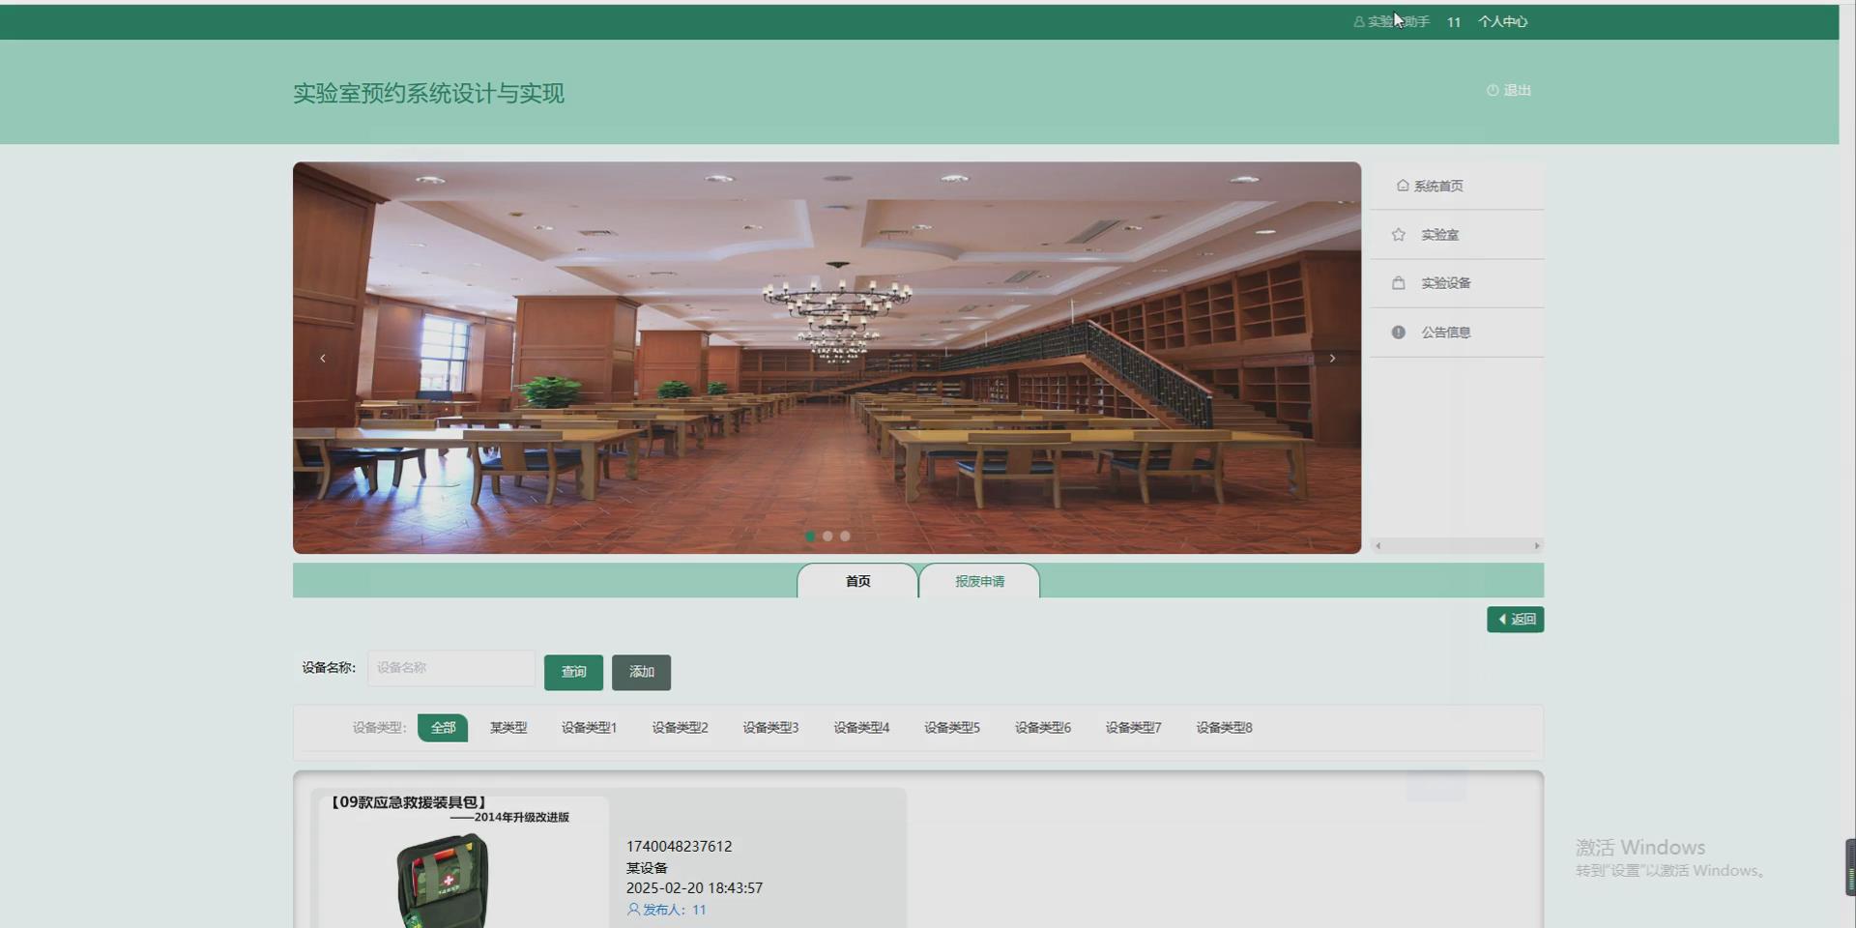Click the library banner image
The width and height of the screenshot is (1856, 928).
826,358
